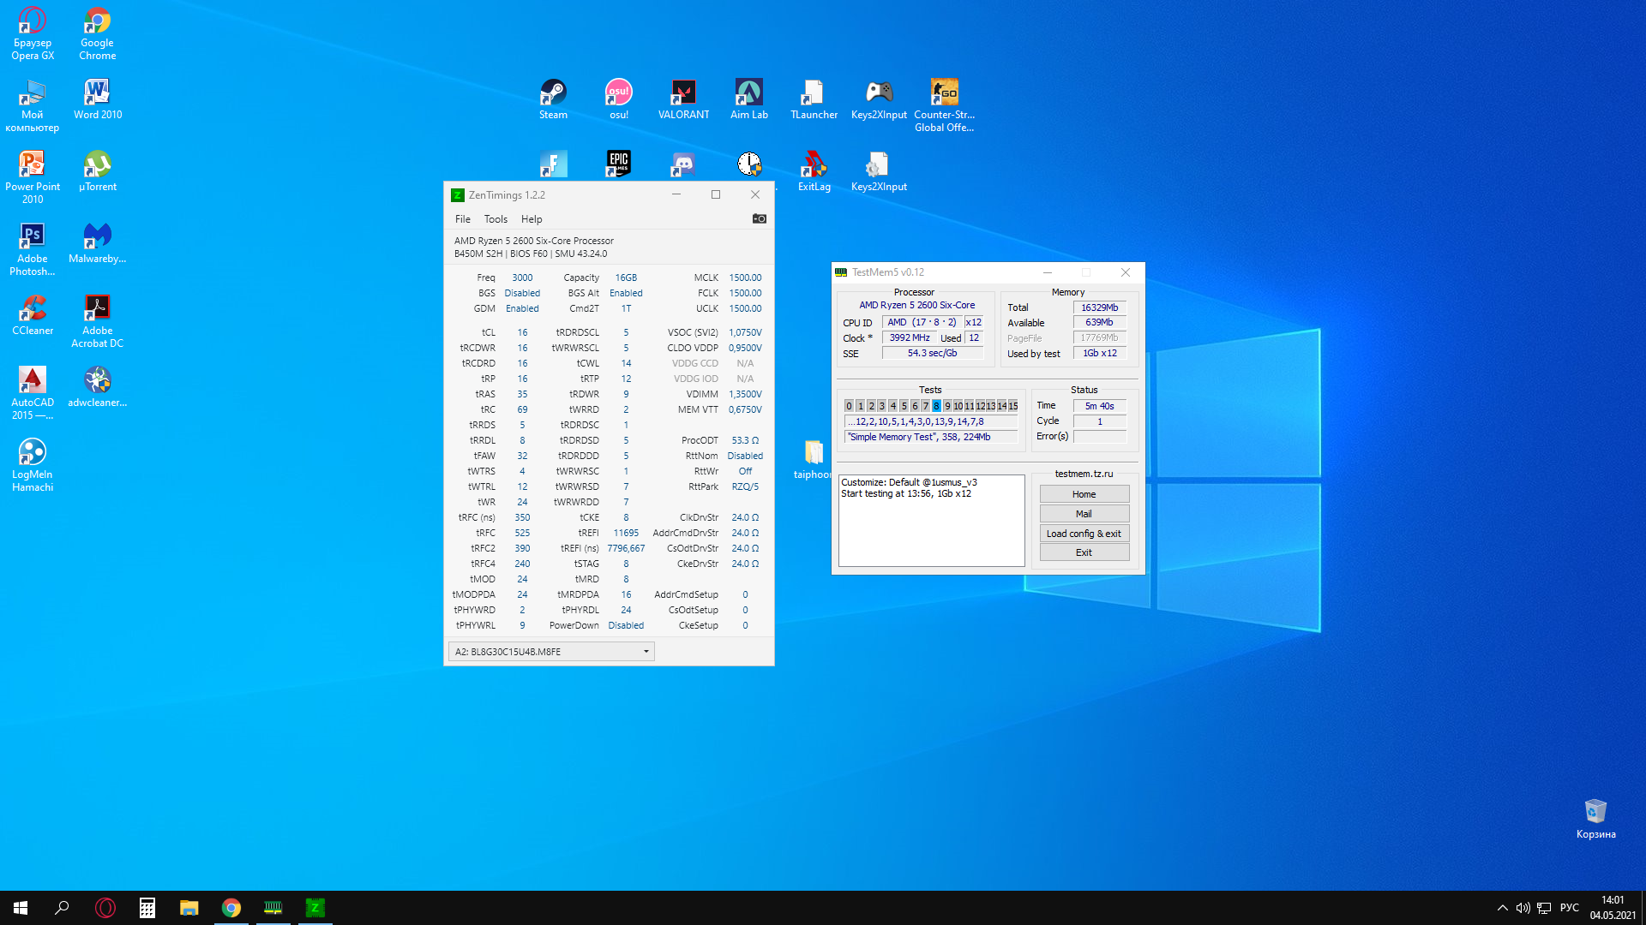Open the Steam desktop shortcut

pos(553,92)
